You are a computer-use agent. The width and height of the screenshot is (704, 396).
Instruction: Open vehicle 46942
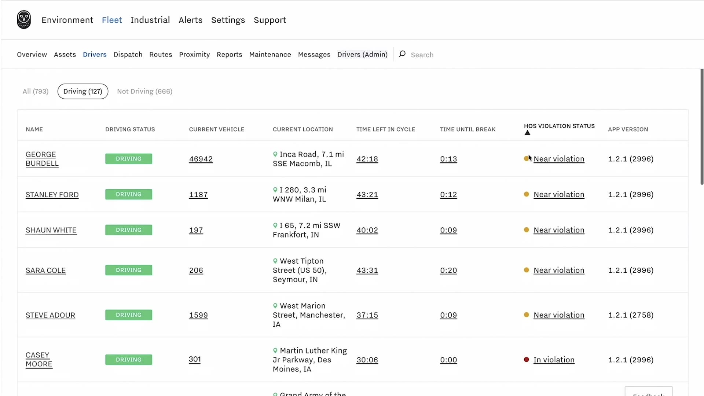pyautogui.click(x=201, y=159)
